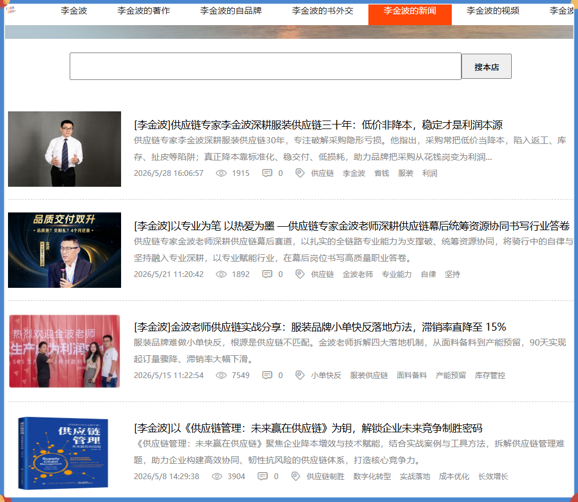Image resolution: width=578 pixels, height=502 pixels.
Task: Go to the 李金波的书外交 tab
Action: [323, 11]
